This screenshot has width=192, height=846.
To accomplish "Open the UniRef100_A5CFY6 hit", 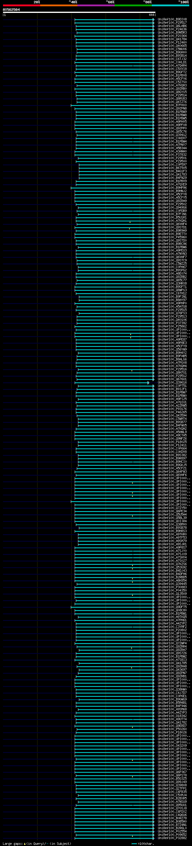I will tap(172, 79).
